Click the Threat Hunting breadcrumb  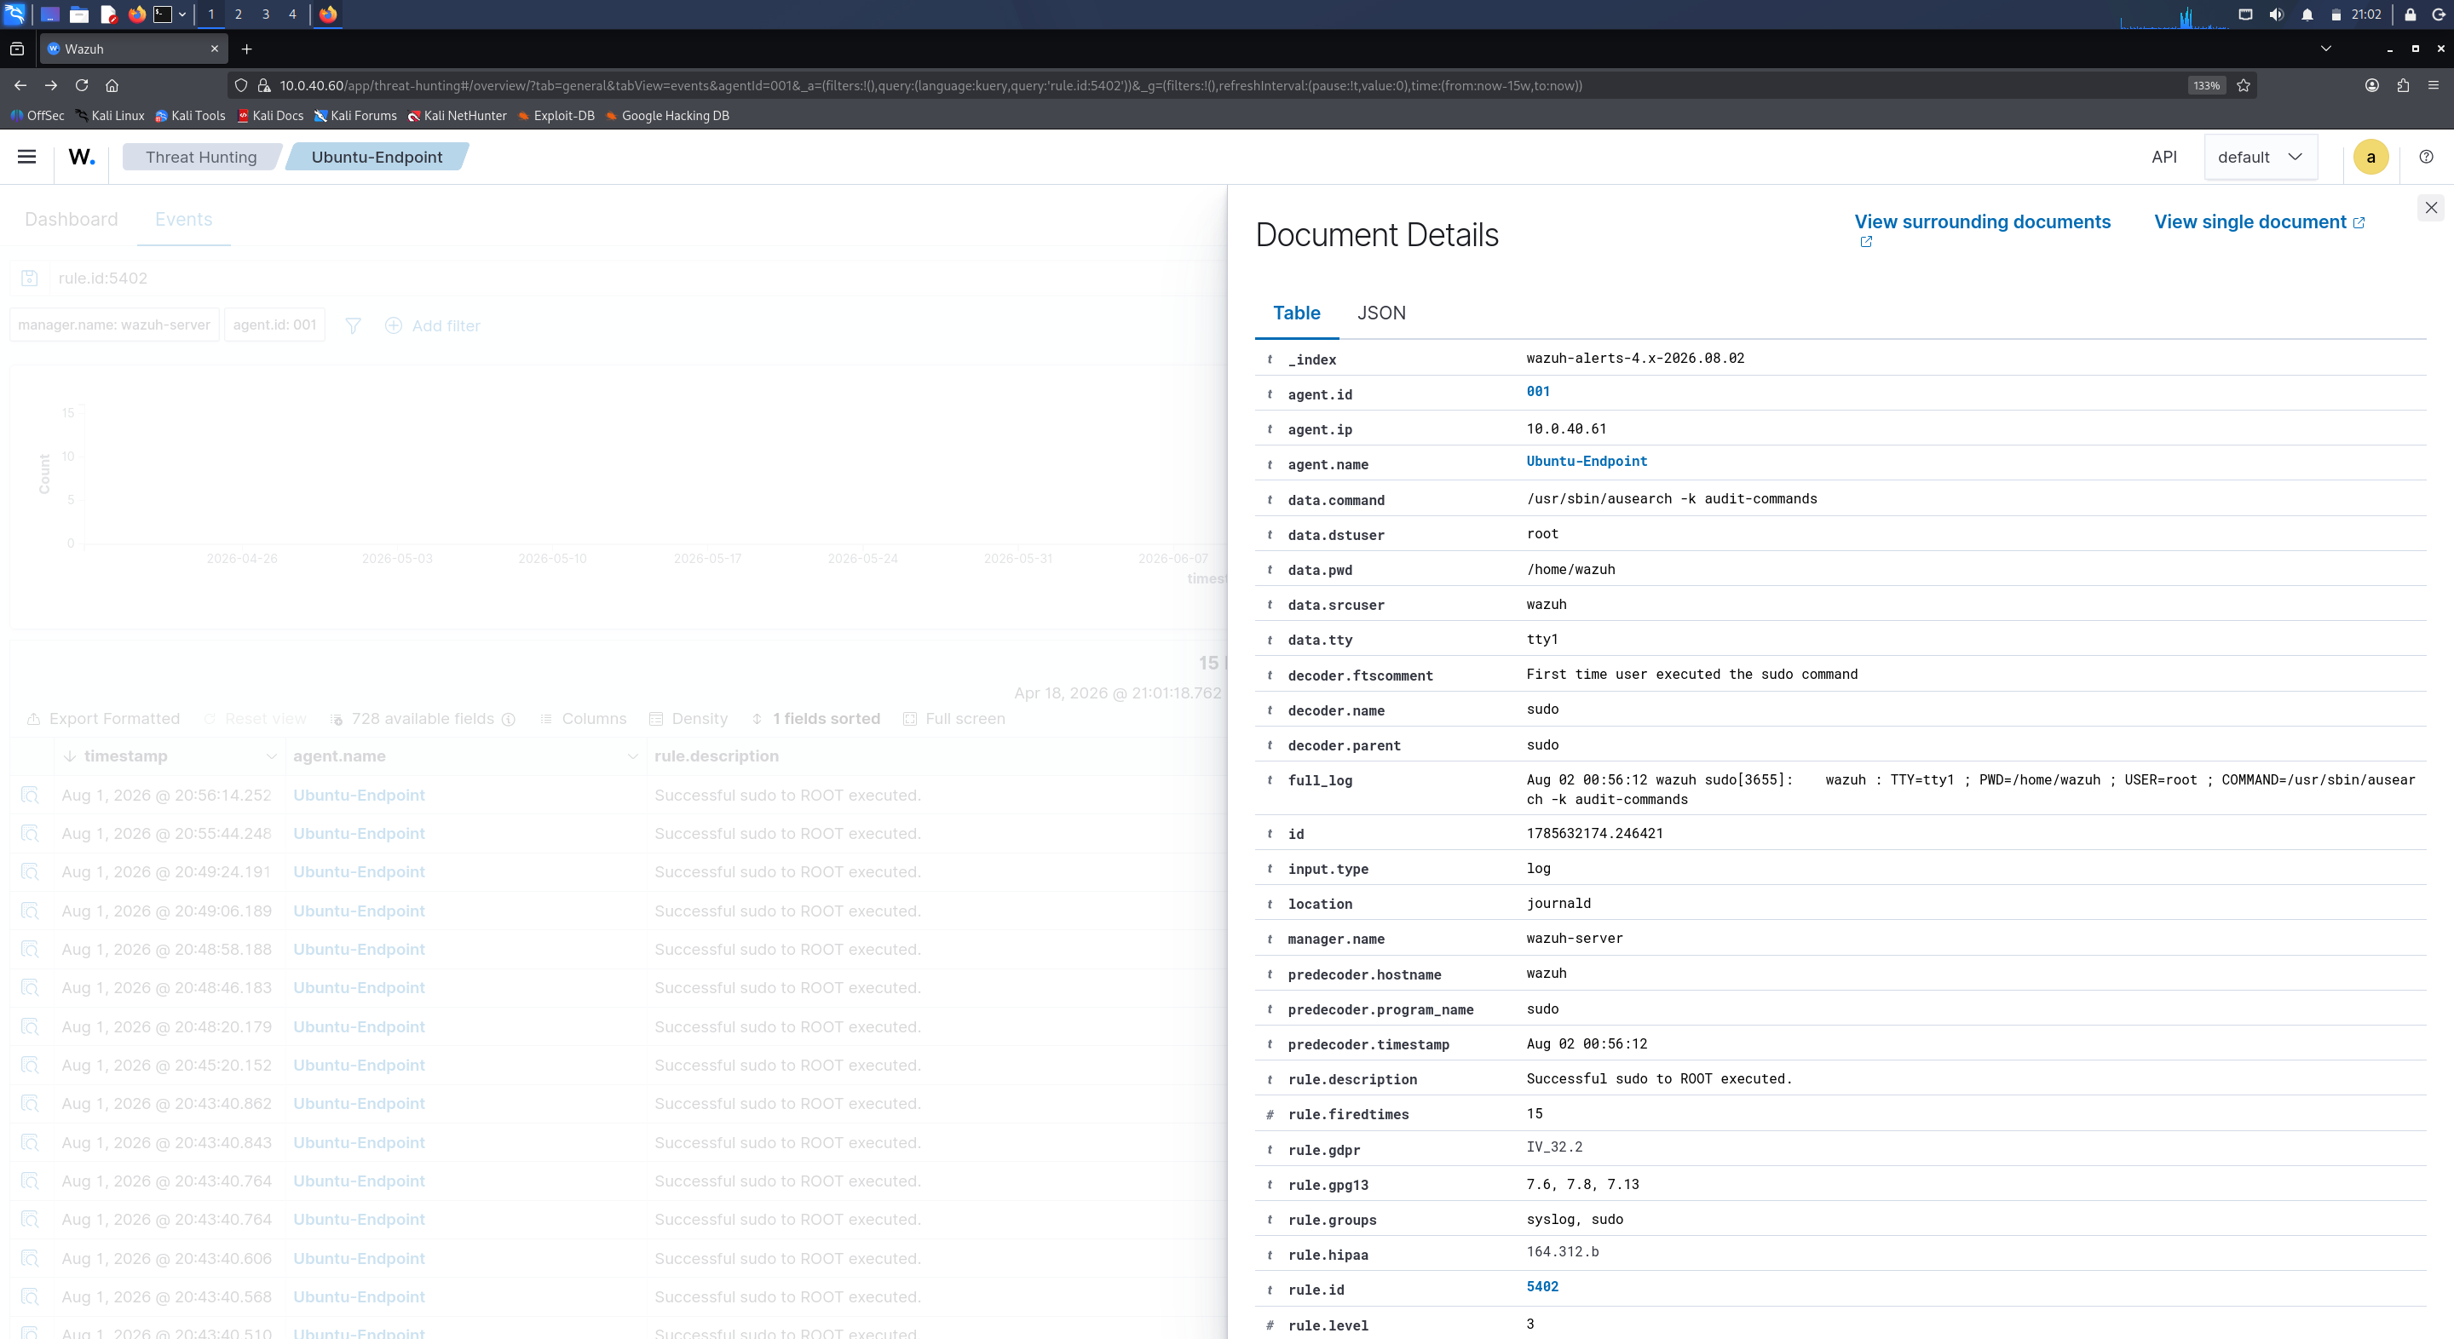point(201,157)
